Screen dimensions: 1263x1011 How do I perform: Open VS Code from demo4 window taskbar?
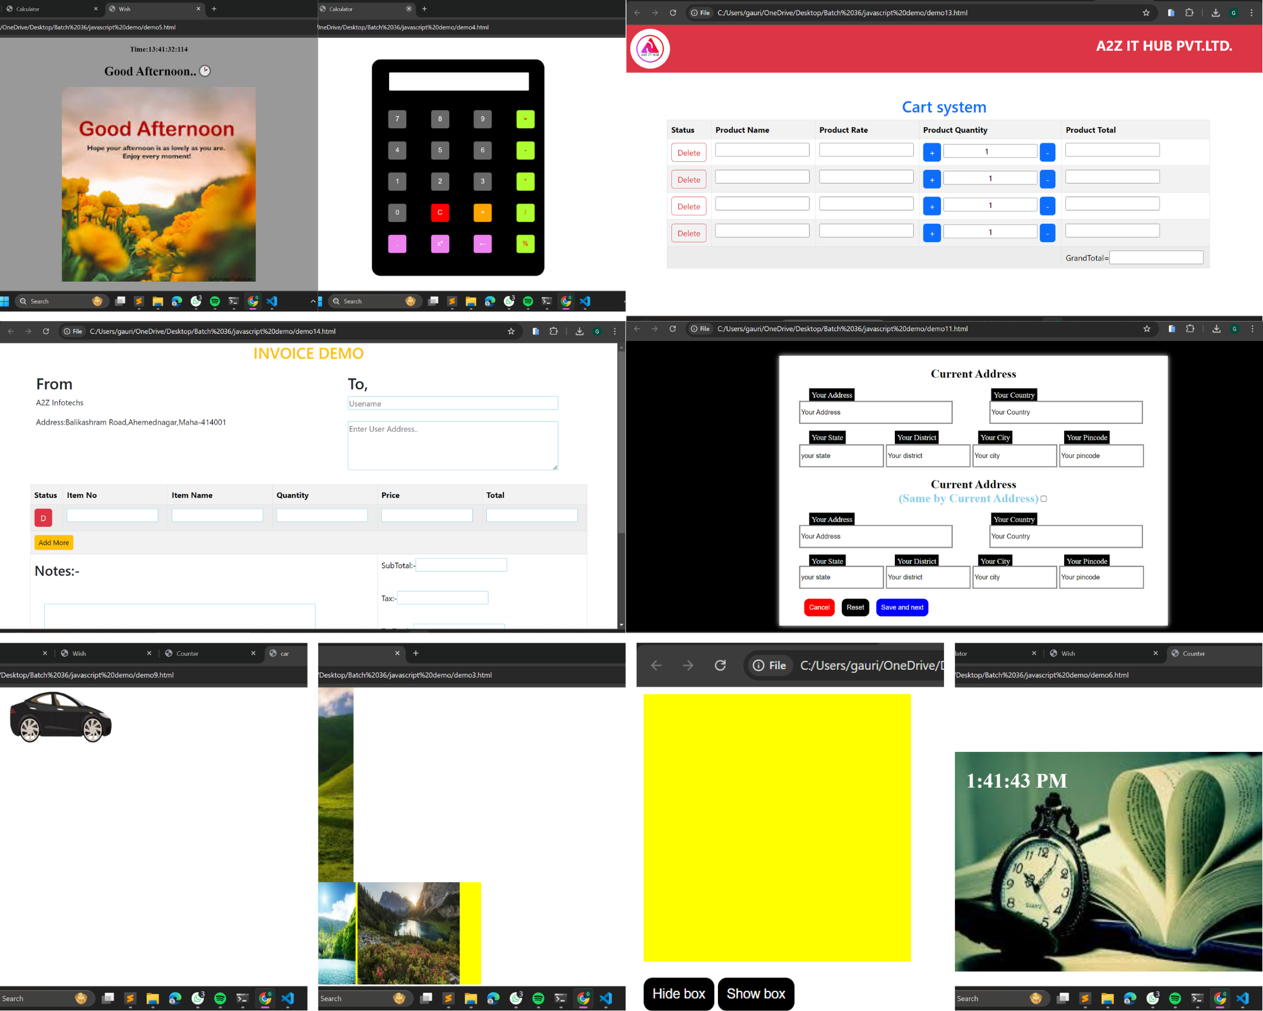tap(585, 301)
